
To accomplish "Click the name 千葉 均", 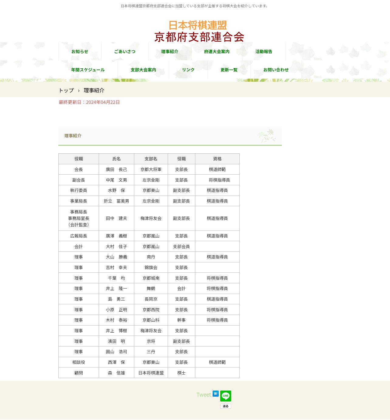I will (116, 278).
